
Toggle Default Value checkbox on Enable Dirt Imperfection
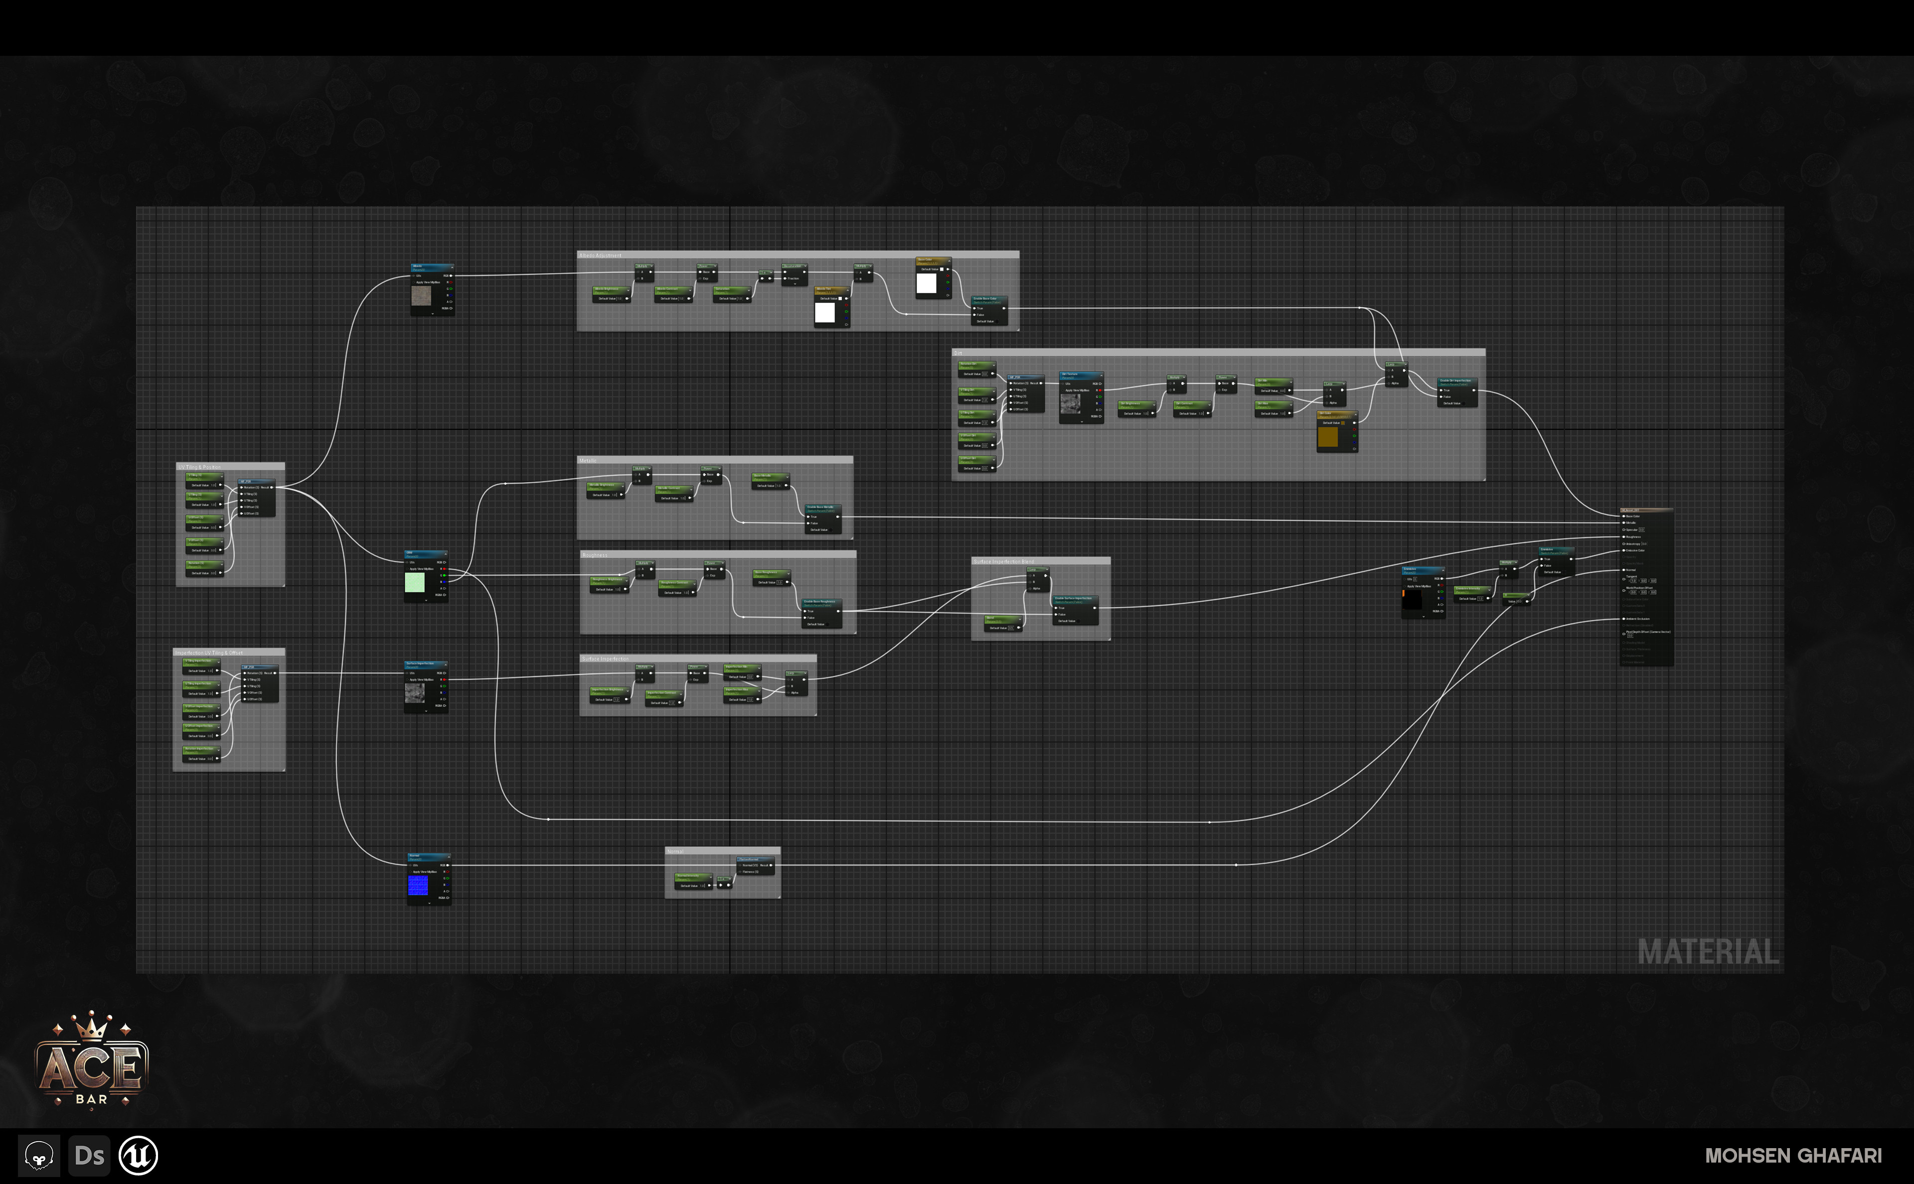click(1463, 403)
